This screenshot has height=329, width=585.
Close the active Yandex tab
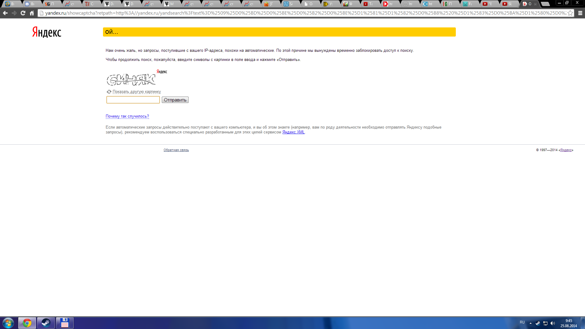pyautogui.click(x=535, y=4)
